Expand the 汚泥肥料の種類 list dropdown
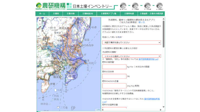 point(131,56)
